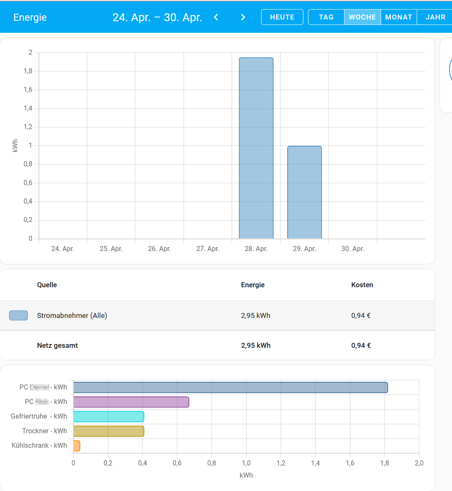
Task: Click the Gefriertruhe - kWh label
Action: click(x=39, y=416)
